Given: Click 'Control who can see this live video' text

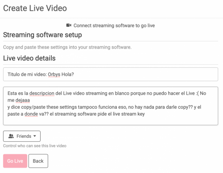Looking at the screenshot, I should [x=35, y=146].
